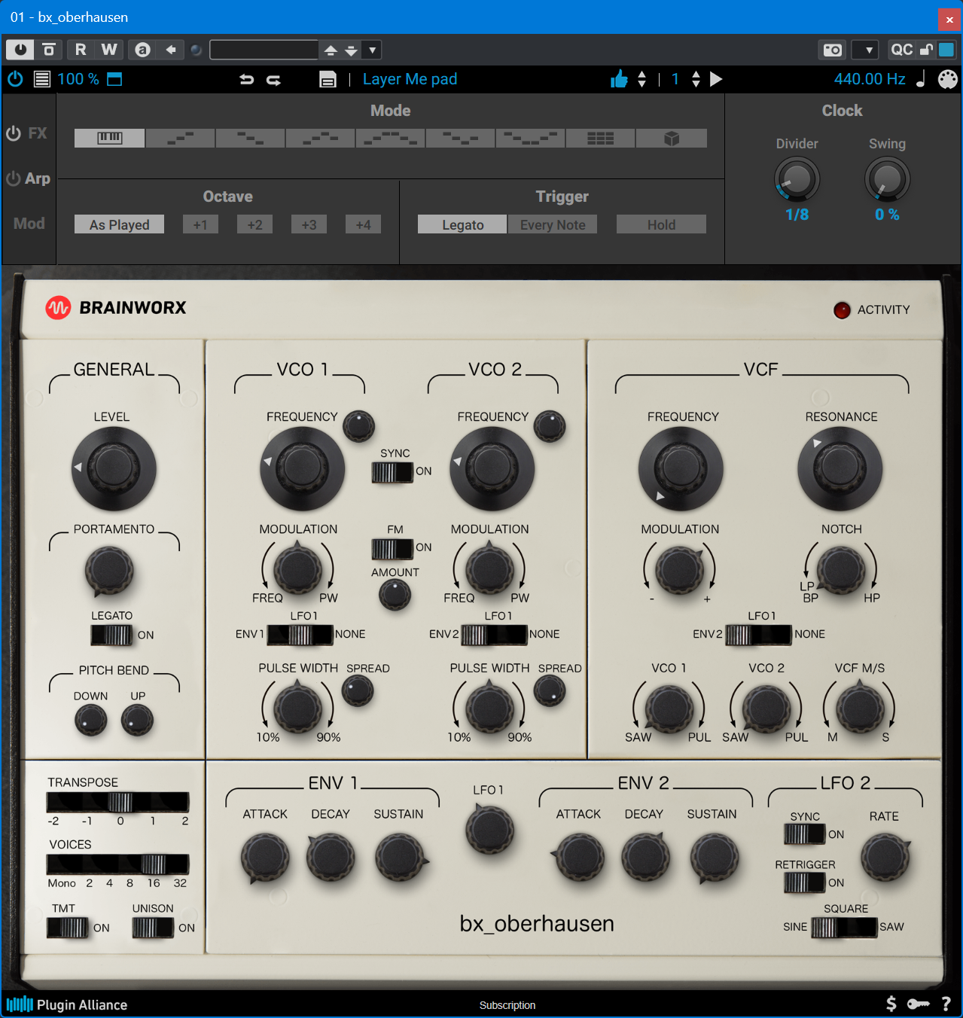Click the save preset floppy icon
The width and height of the screenshot is (963, 1018).
[328, 79]
